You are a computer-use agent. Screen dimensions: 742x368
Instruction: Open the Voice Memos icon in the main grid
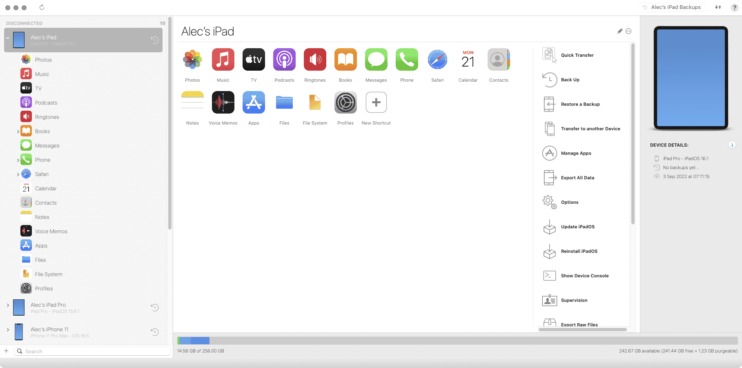(x=223, y=102)
